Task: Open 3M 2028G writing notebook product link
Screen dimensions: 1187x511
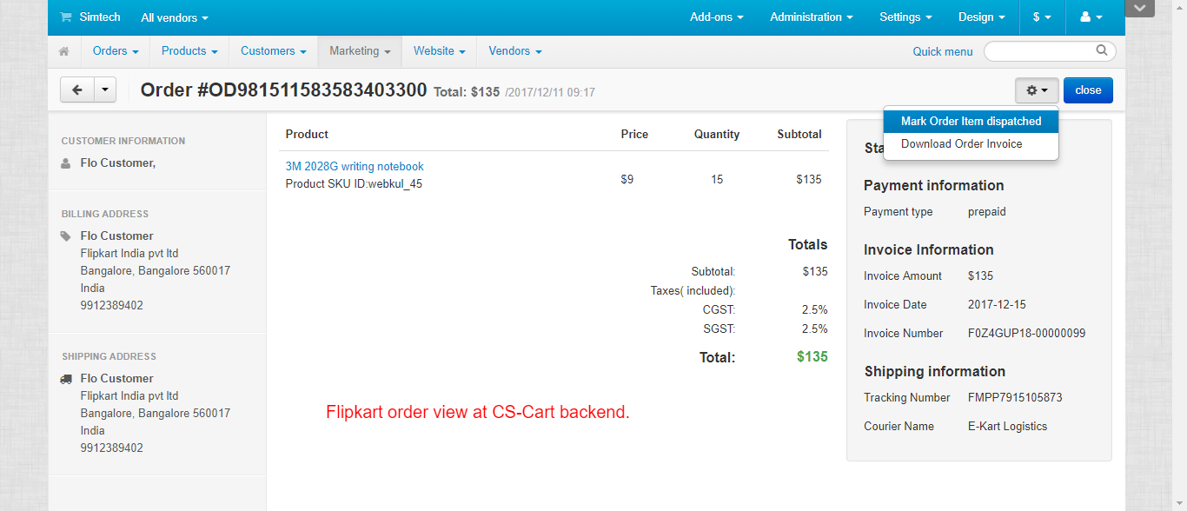Action: pos(355,167)
